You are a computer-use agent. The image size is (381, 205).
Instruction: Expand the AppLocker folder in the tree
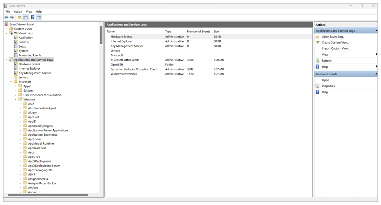pos(21,139)
